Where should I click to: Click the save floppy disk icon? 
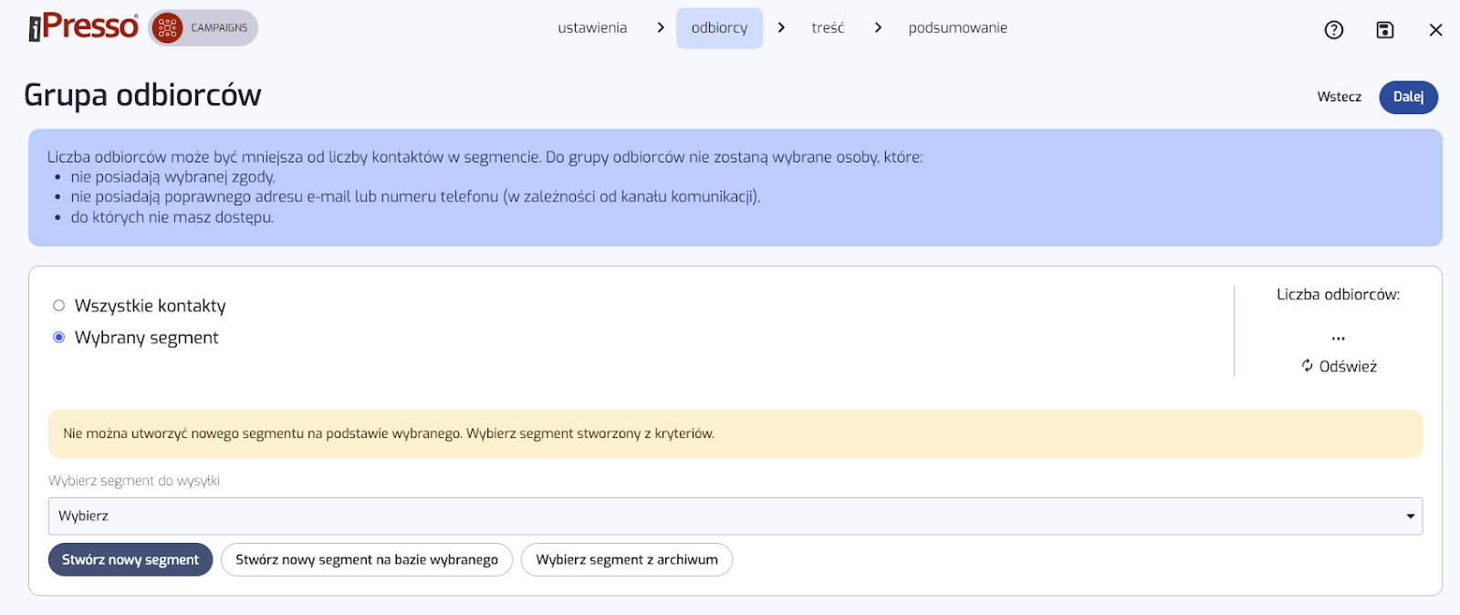click(1384, 30)
